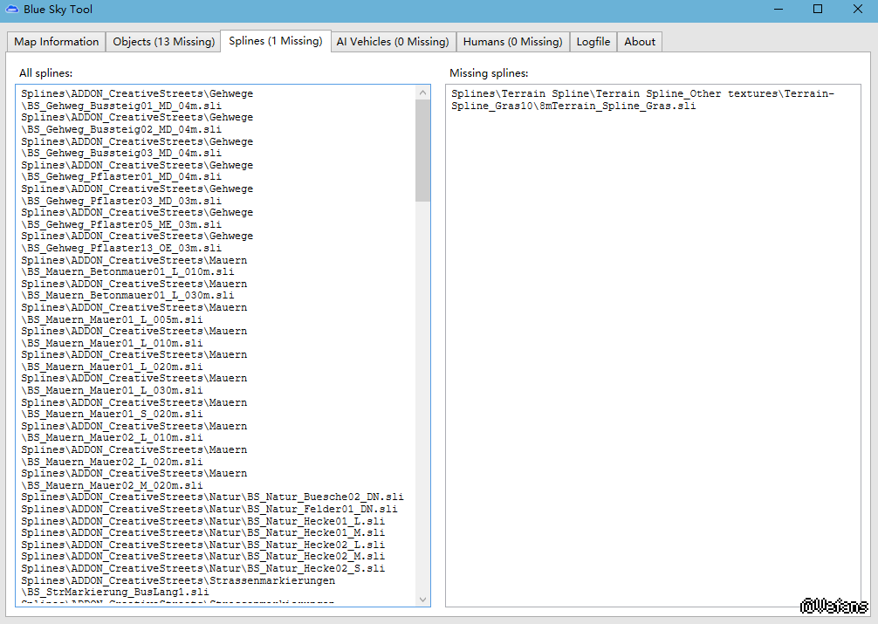Screen dimensions: 878x624
Task: Switch to Humans (0 Missing) tab
Action: [x=512, y=42]
